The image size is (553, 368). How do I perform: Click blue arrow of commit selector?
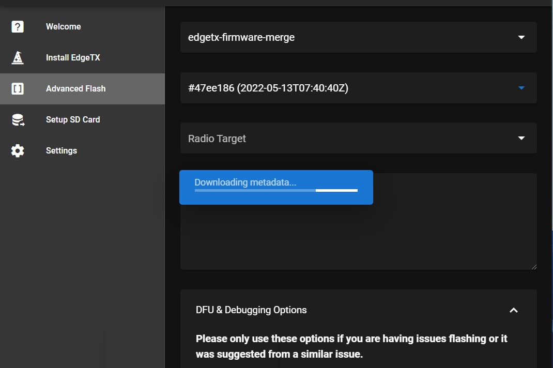point(521,88)
